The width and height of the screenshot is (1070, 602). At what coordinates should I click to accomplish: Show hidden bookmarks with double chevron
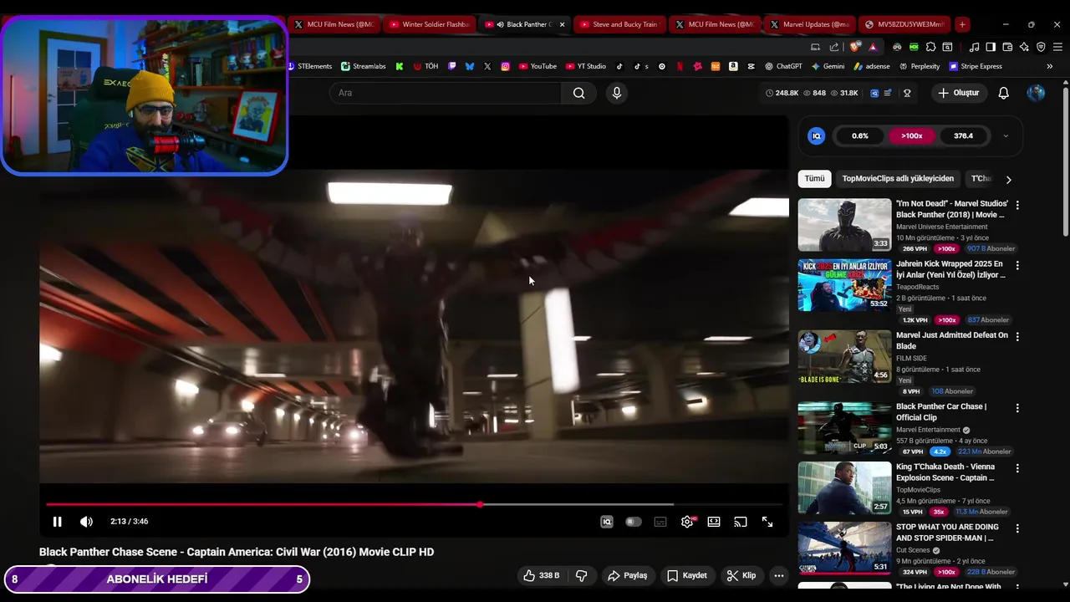[x=1050, y=66]
